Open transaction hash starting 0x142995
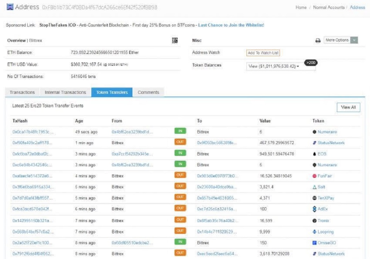370x259 pixels. point(33,221)
